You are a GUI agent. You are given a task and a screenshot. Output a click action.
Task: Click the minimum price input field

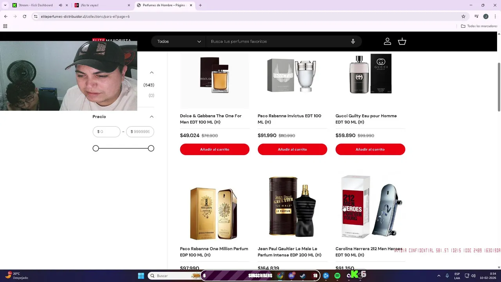(x=106, y=132)
